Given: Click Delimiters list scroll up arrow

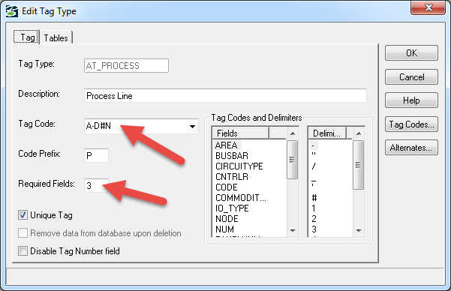Looking at the screenshot, I should (359, 133).
